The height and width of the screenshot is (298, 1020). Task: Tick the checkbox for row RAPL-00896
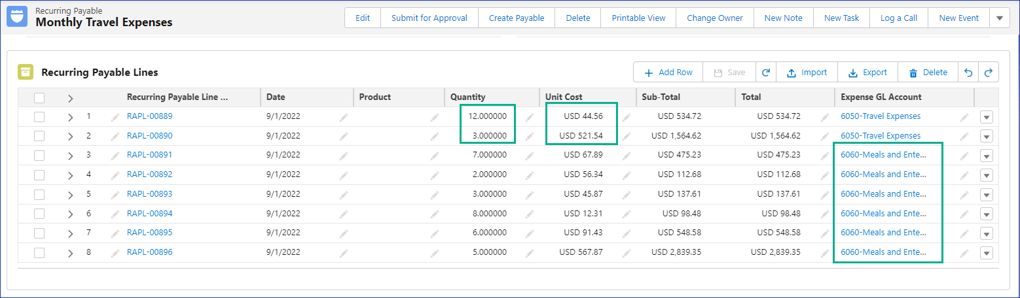point(39,252)
